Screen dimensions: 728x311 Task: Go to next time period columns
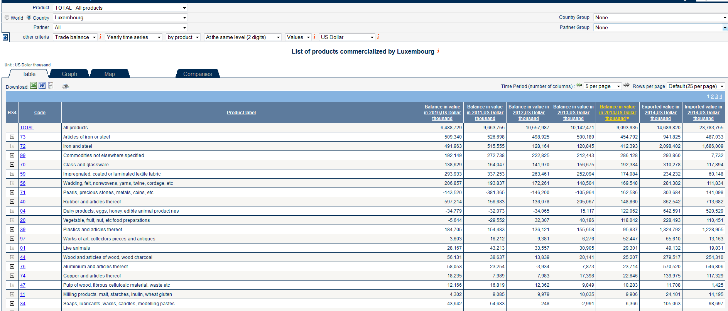click(627, 85)
